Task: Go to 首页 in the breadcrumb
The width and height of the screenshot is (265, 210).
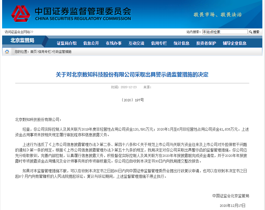Action: coord(33,52)
